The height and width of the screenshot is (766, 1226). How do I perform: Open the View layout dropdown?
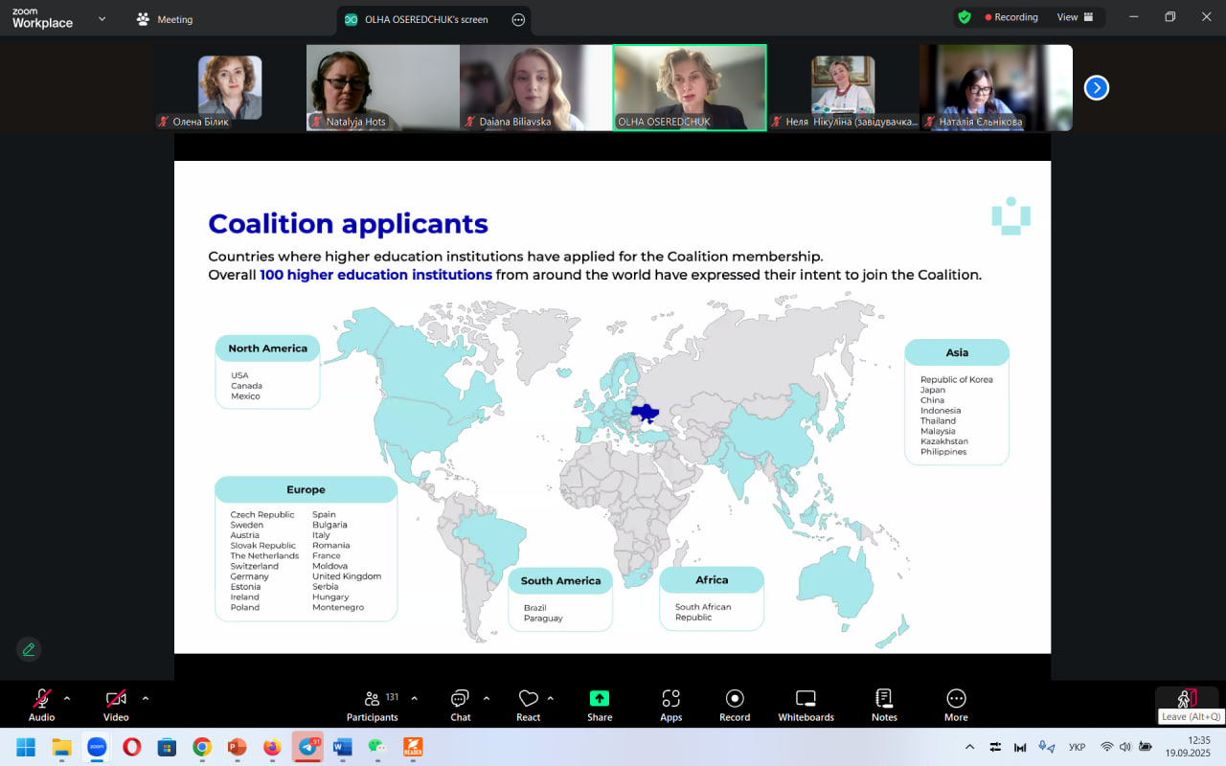(1075, 17)
